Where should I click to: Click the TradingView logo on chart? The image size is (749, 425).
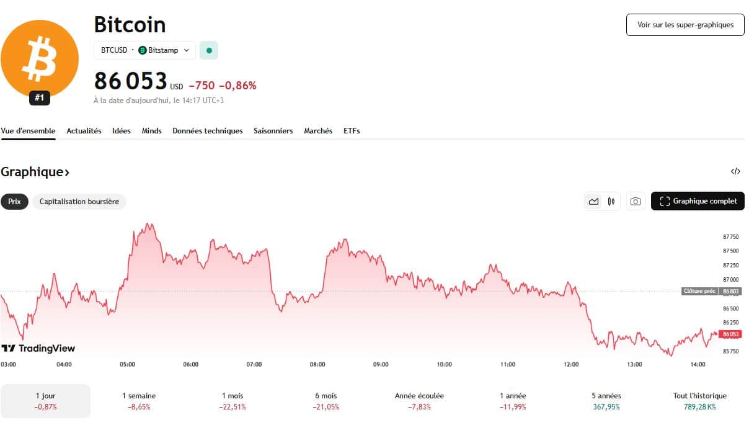point(38,348)
